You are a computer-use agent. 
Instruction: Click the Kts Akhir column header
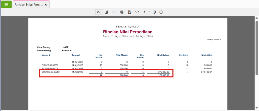(x=184, y=55)
